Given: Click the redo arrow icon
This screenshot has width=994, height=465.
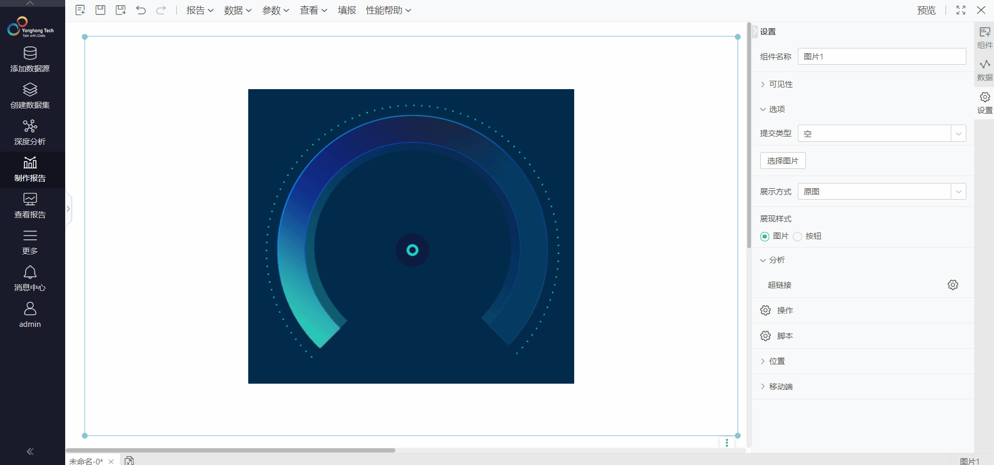Looking at the screenshot, I should click(161, 10).
